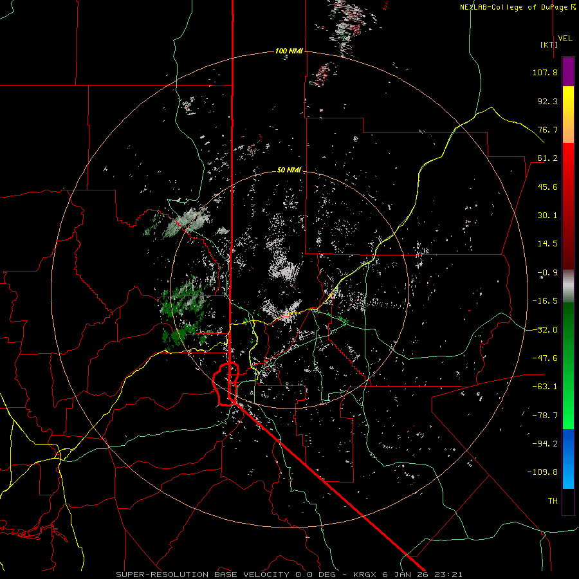This screenshot has height=579, width=579.
Task: Click the 45.6 legend value
Action: 547,187
